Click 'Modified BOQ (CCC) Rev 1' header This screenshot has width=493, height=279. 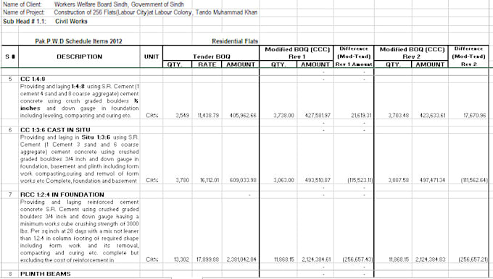297,53
